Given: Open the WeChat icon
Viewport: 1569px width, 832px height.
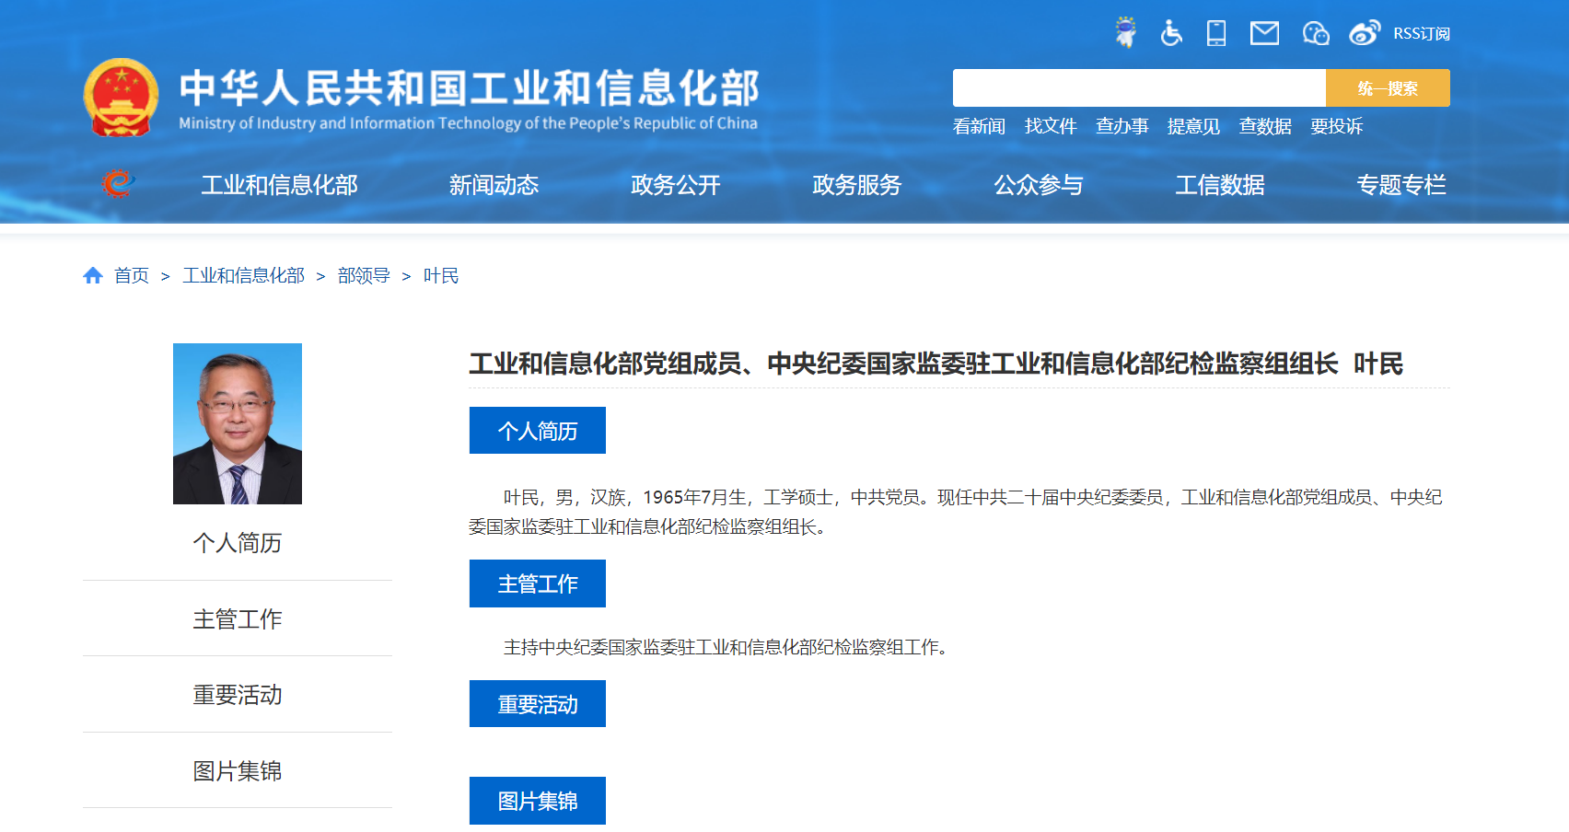Looking at the screenshot, I should pos(1315,33).
